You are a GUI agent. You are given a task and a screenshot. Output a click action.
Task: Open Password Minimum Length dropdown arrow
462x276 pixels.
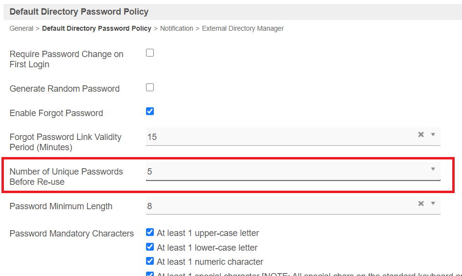(433, 203)
